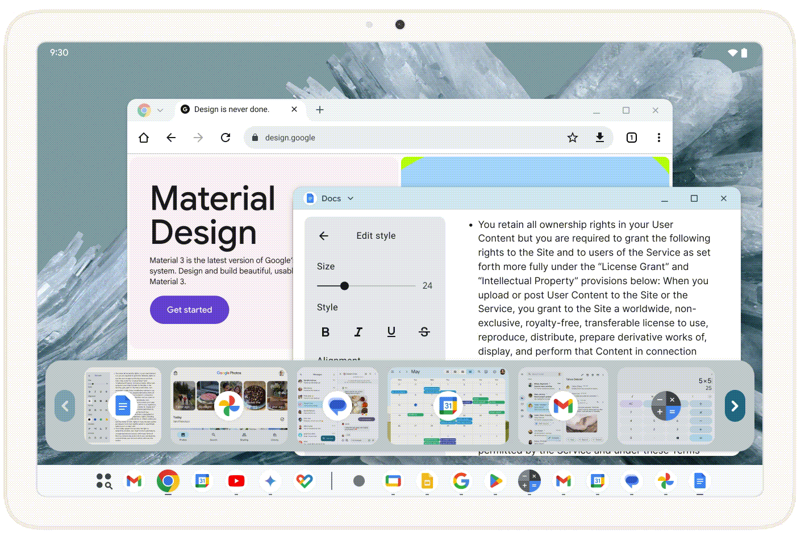The width and height of the screenshot is (801, 536).
Task: Launch Play Store from the taskbar
Action: tap(495, 481)
